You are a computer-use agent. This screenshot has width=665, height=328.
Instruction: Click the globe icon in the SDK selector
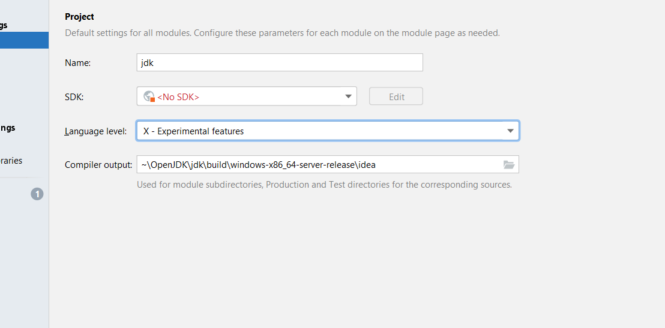[149, 97]
